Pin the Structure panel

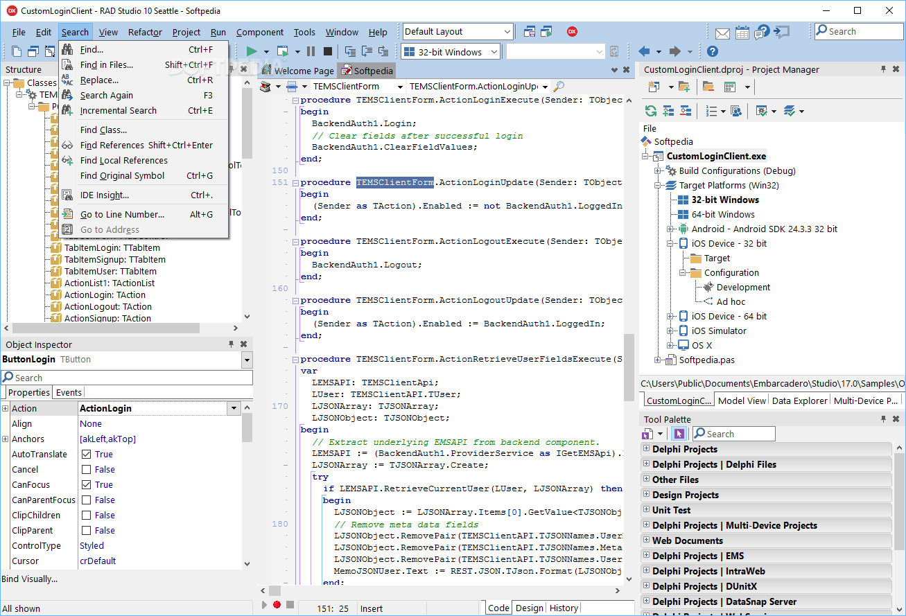232,69
